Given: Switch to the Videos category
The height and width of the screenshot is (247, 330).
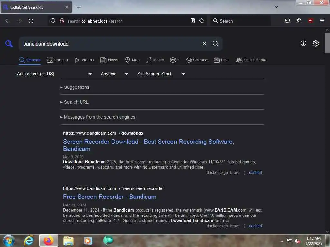Looking at the screenshot, I should click(x=84, y=60).
